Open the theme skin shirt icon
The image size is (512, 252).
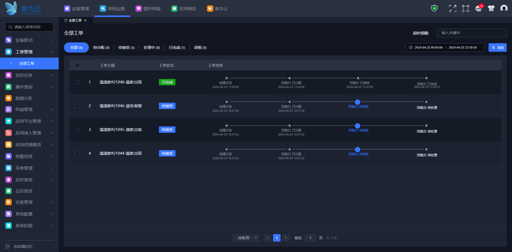click(491, 9)
